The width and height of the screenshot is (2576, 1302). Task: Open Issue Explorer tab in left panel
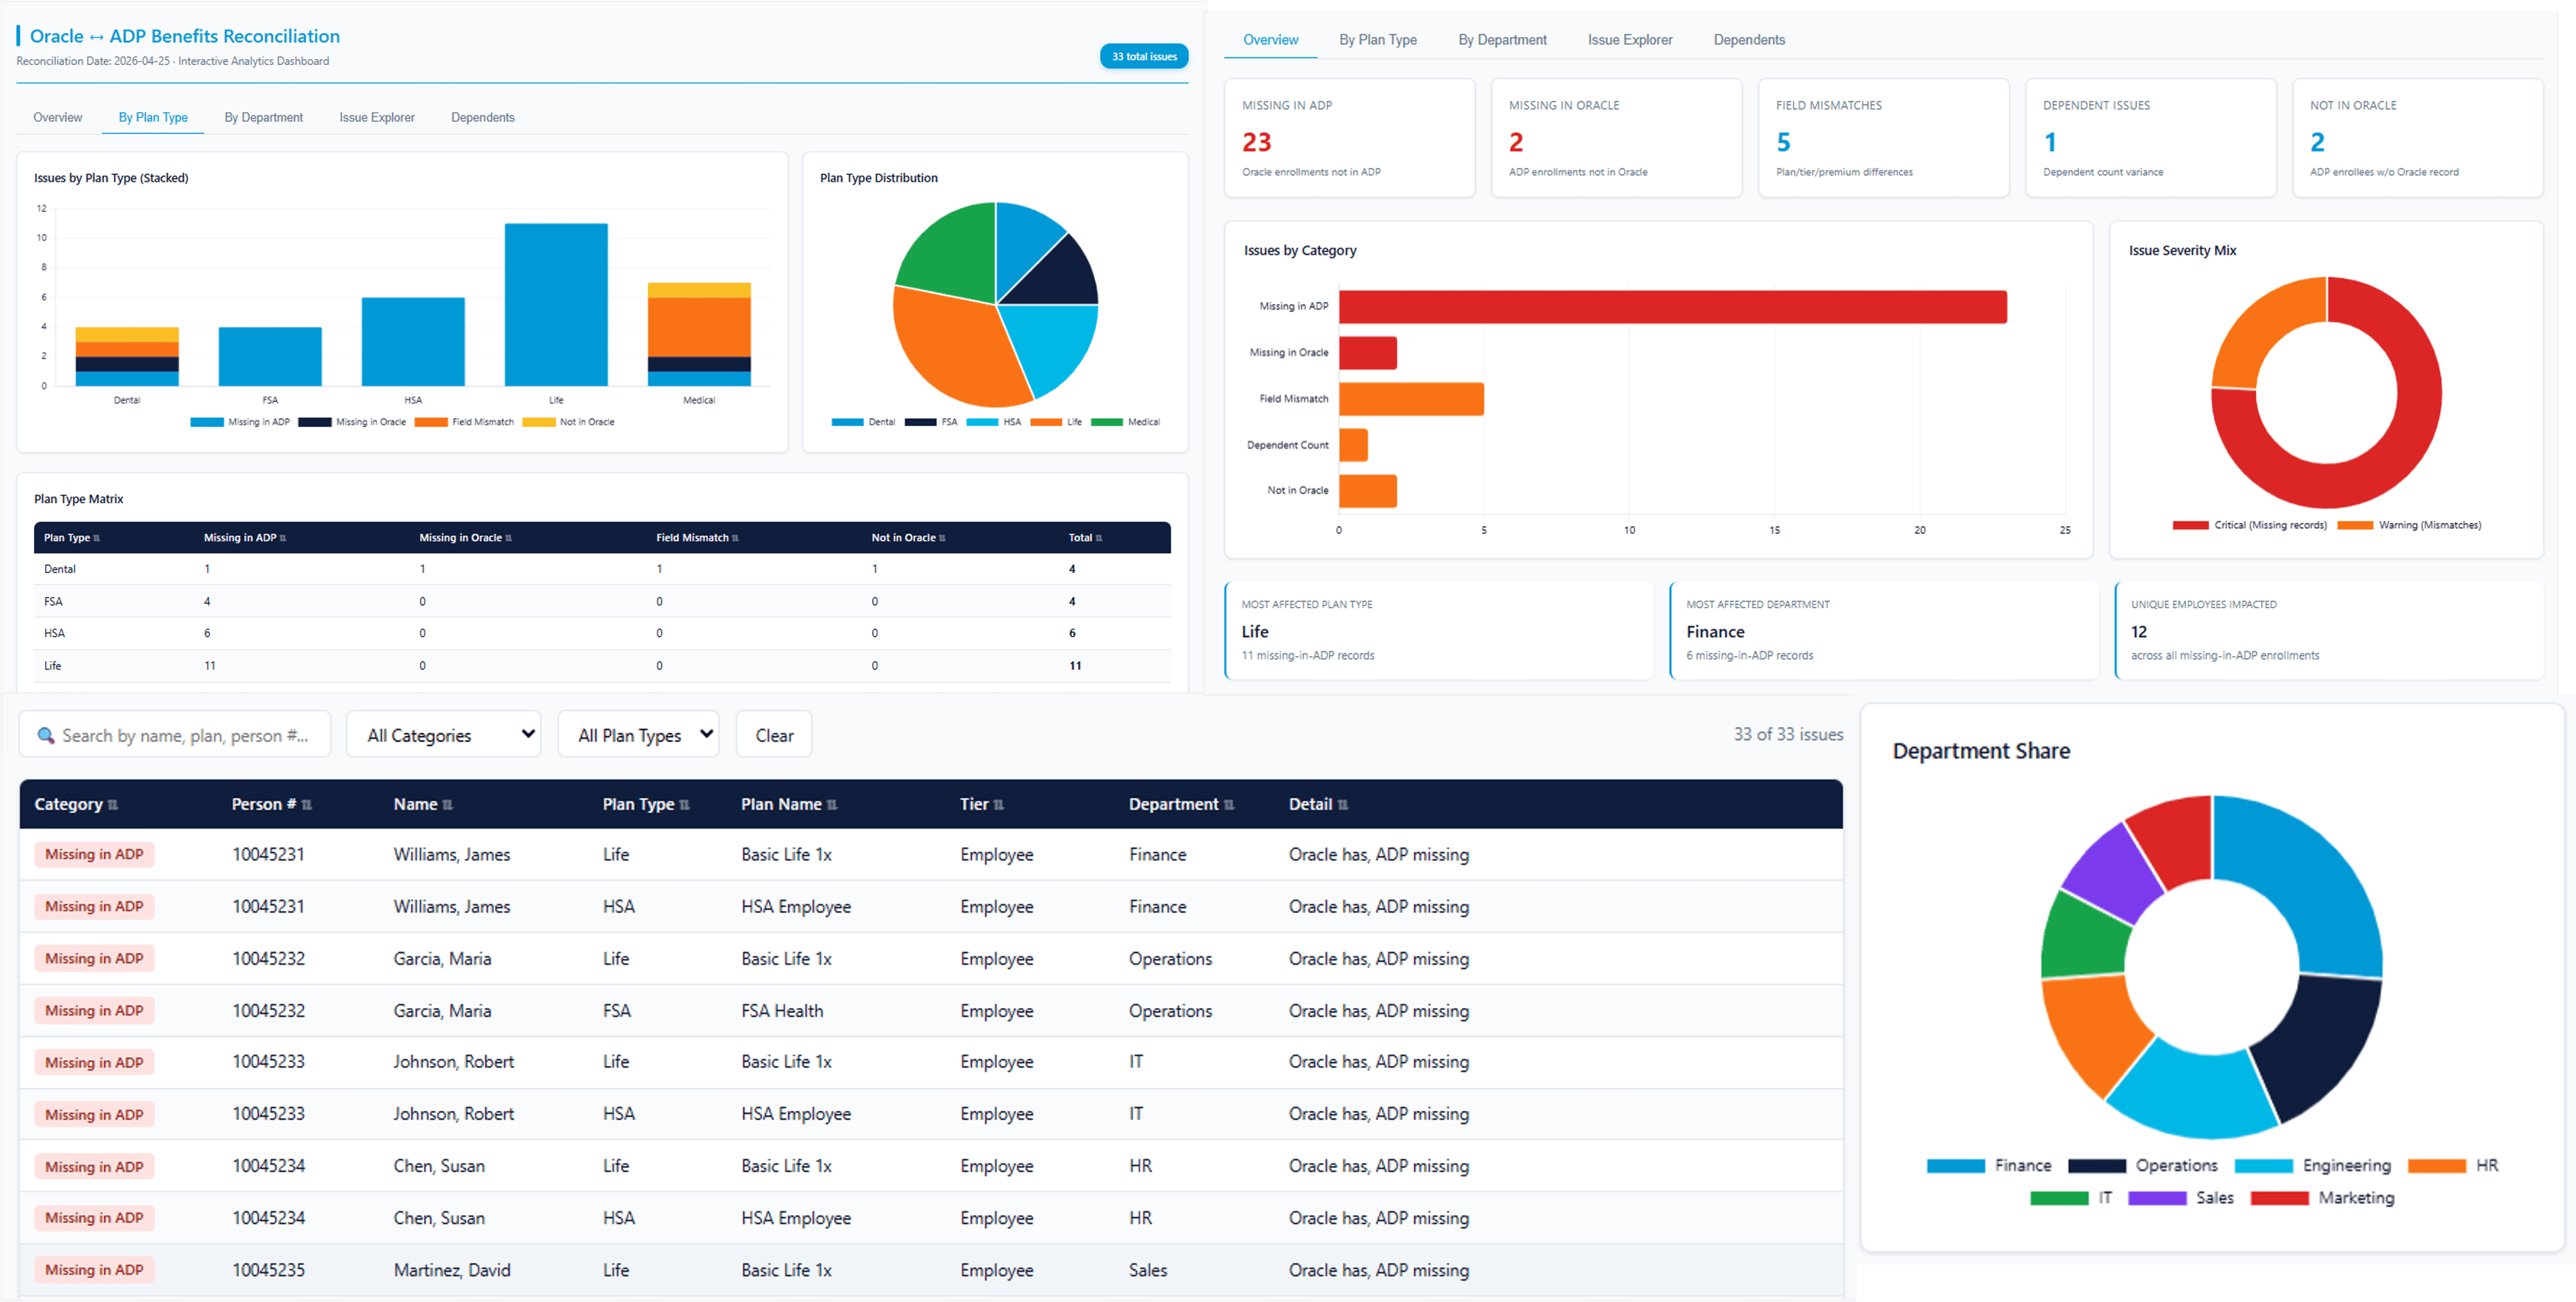(x=377, y=117)
